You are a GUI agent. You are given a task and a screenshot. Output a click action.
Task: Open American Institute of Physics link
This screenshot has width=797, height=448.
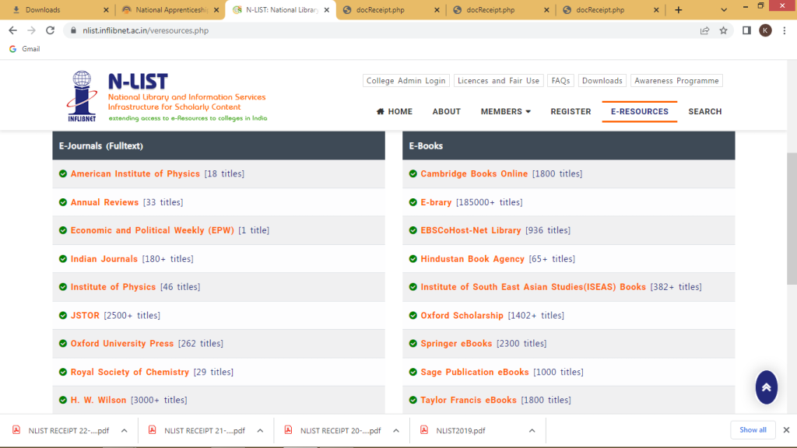(x=135, y=173)
